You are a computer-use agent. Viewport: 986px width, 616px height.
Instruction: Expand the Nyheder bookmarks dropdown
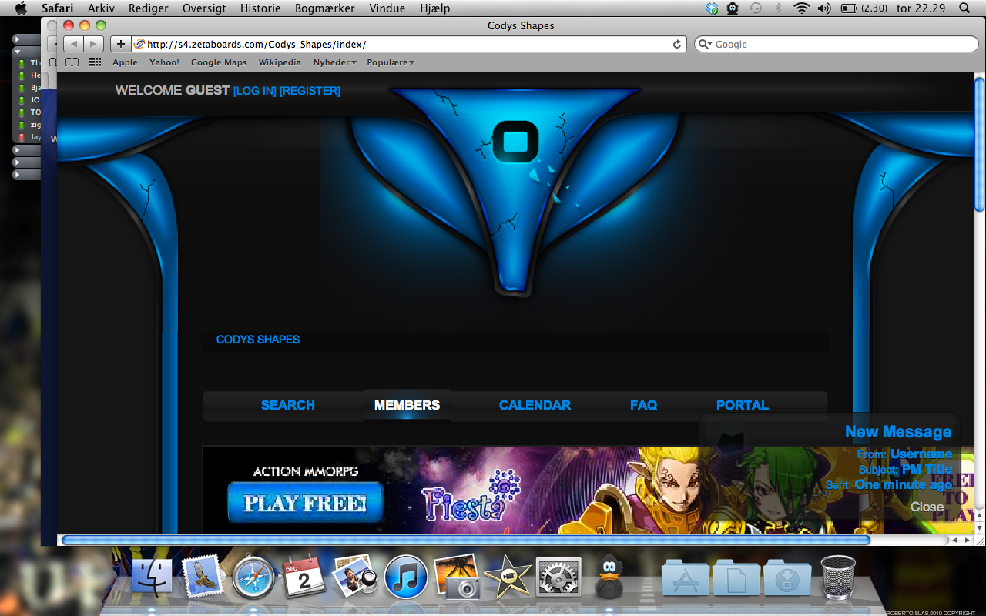click(x=334, y=62)
